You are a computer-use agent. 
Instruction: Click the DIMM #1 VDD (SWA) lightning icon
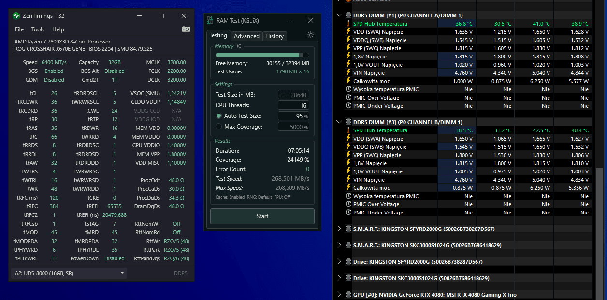348,32
